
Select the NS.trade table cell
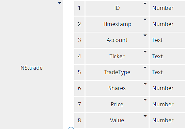pyautogui.click(x=31, y=64)
